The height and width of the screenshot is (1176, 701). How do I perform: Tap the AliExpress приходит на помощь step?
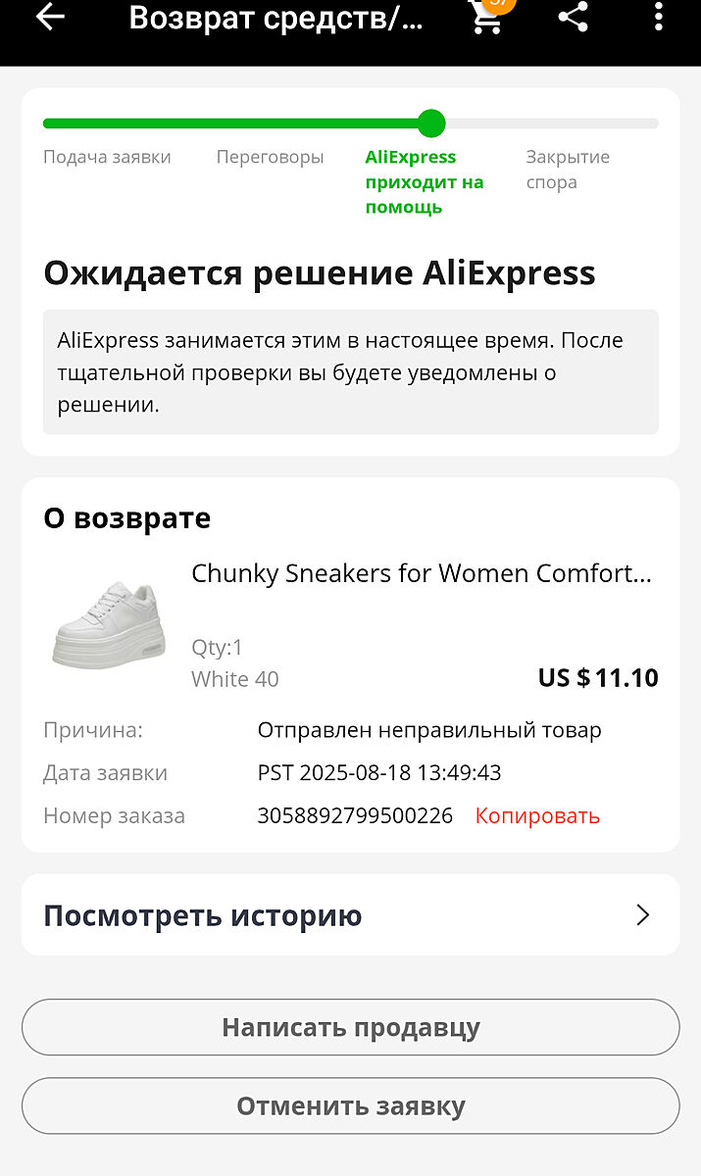[425, 182]
